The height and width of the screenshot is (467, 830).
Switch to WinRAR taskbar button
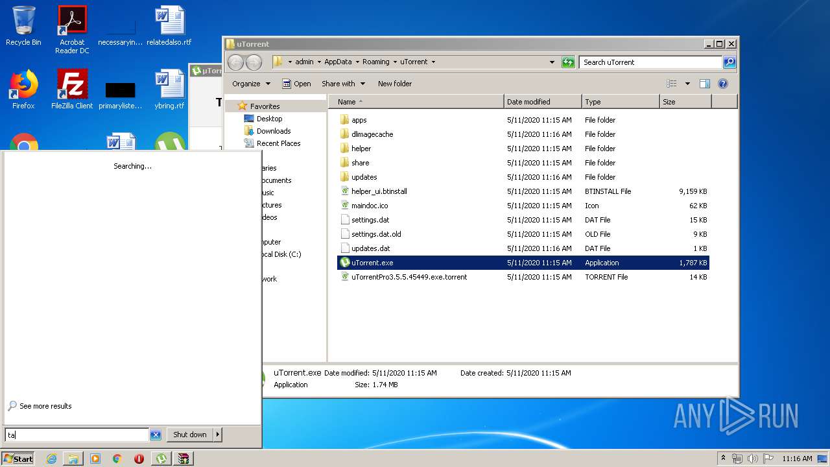click(184, 459)
